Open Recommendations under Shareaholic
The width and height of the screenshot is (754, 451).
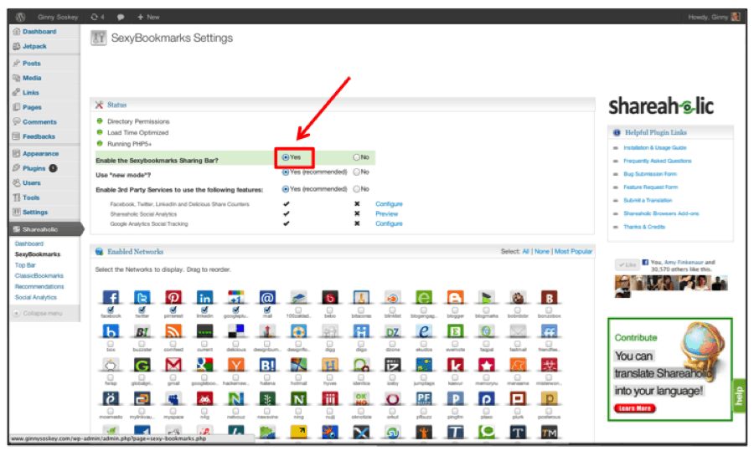39,287
